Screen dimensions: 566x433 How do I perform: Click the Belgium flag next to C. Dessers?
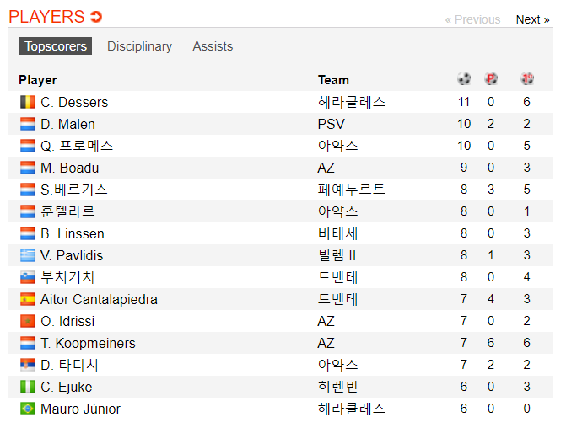coord(28,102)
